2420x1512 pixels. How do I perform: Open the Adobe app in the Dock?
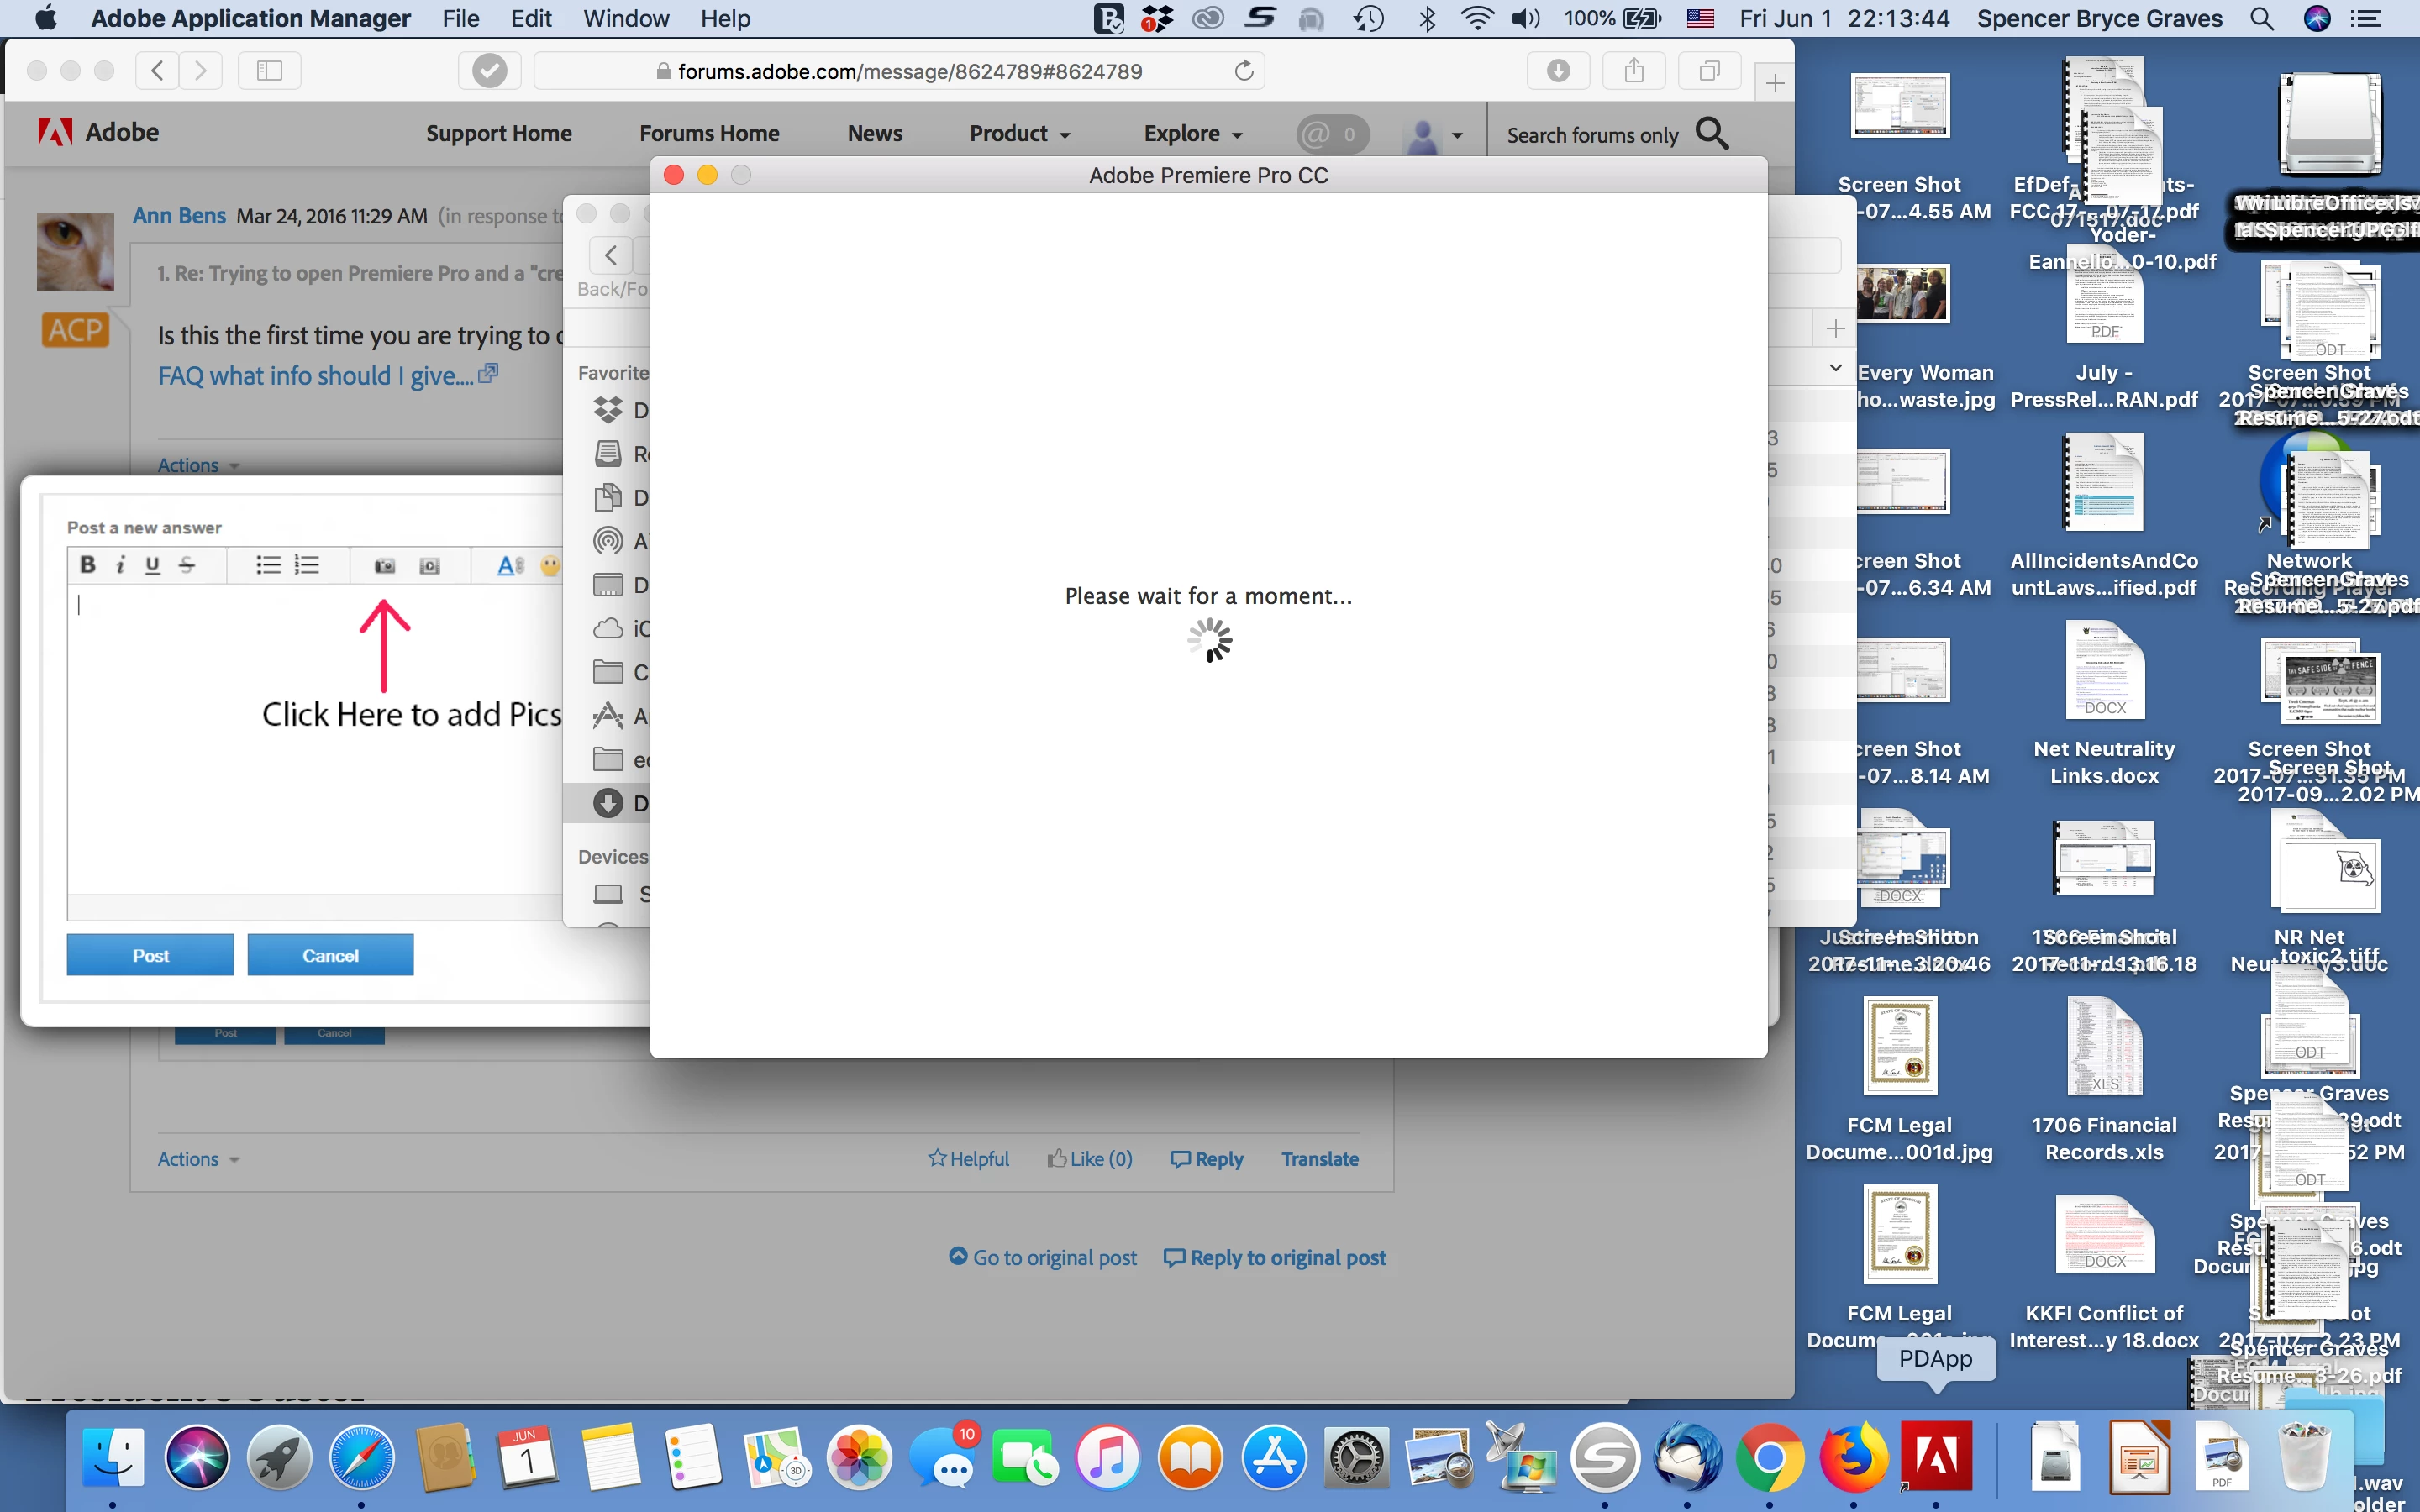tap(1936, 1457)
